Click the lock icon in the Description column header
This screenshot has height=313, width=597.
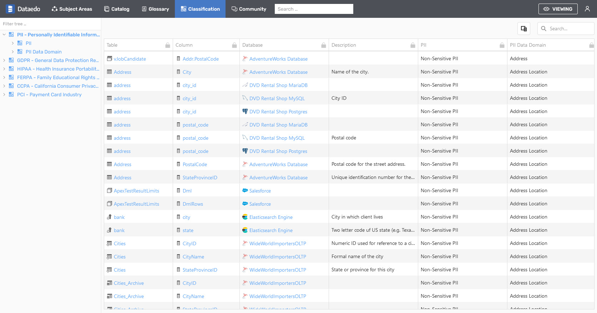click(x=413, y=45)
